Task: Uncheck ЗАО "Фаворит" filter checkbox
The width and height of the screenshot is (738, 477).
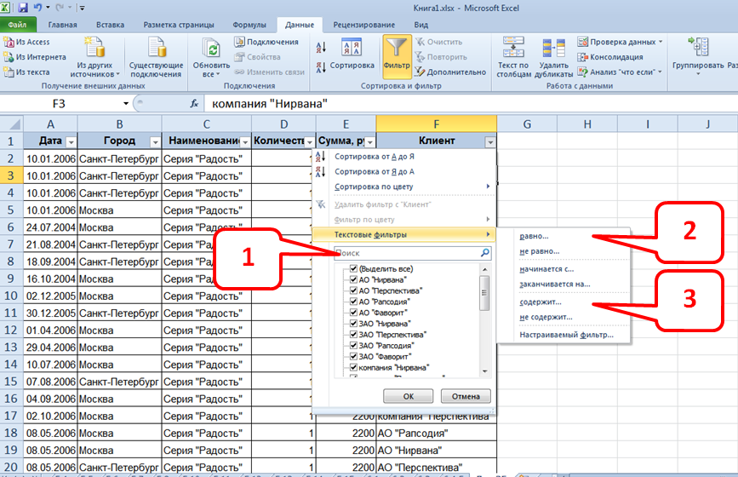Action: tap(353, 357)
